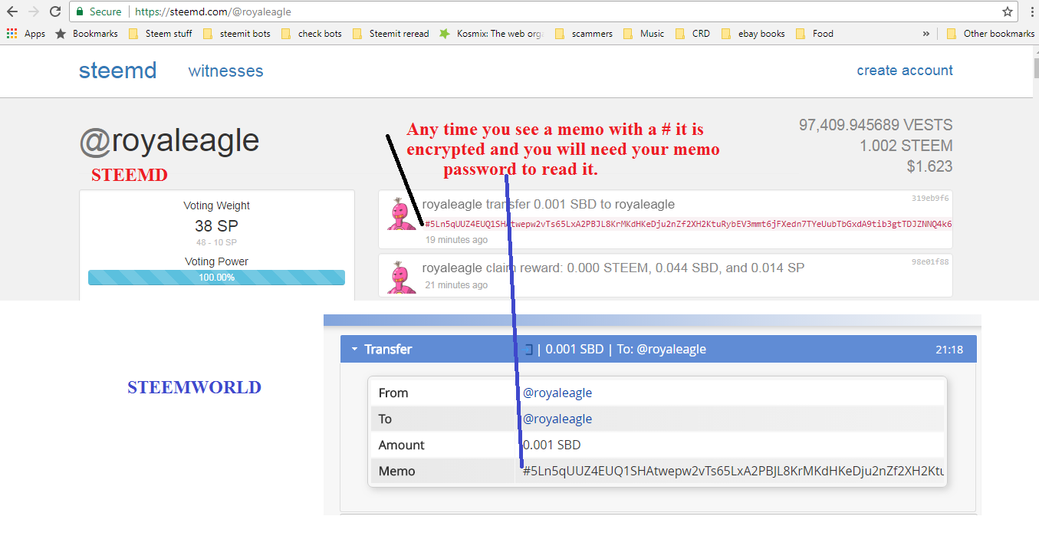Open the scammers bookmark folder

(x=584, y=34)
